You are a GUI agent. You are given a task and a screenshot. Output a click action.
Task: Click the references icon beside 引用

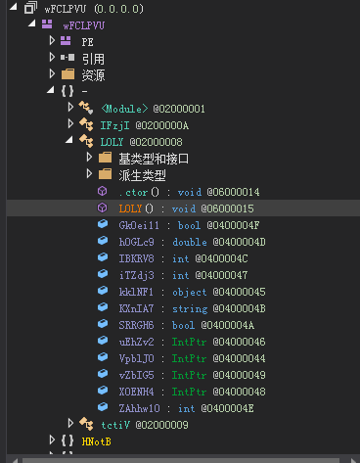pos(67,58)
